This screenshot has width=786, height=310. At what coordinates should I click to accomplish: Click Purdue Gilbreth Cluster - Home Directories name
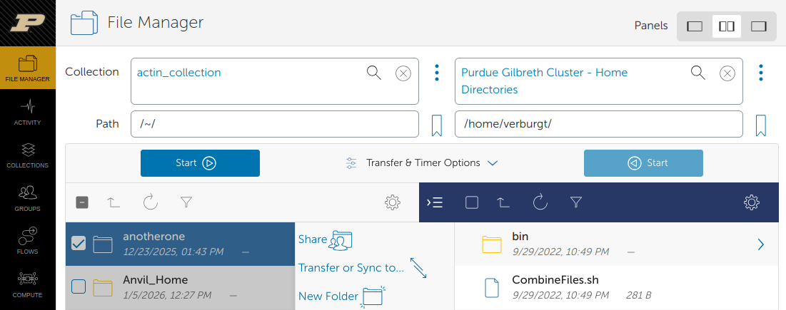545,81
